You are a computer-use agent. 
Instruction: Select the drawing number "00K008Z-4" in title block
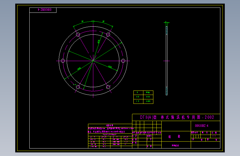[x=202, y=126]
